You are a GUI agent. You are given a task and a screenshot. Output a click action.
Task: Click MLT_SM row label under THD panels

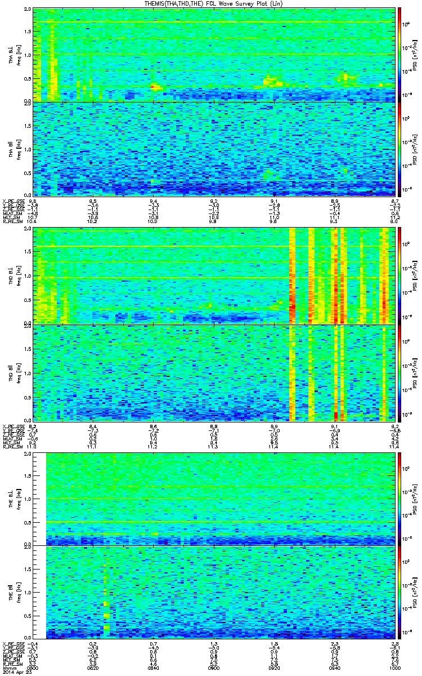(x=10, y=443)
